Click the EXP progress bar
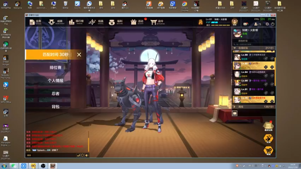301x169 pixels. 220,23
